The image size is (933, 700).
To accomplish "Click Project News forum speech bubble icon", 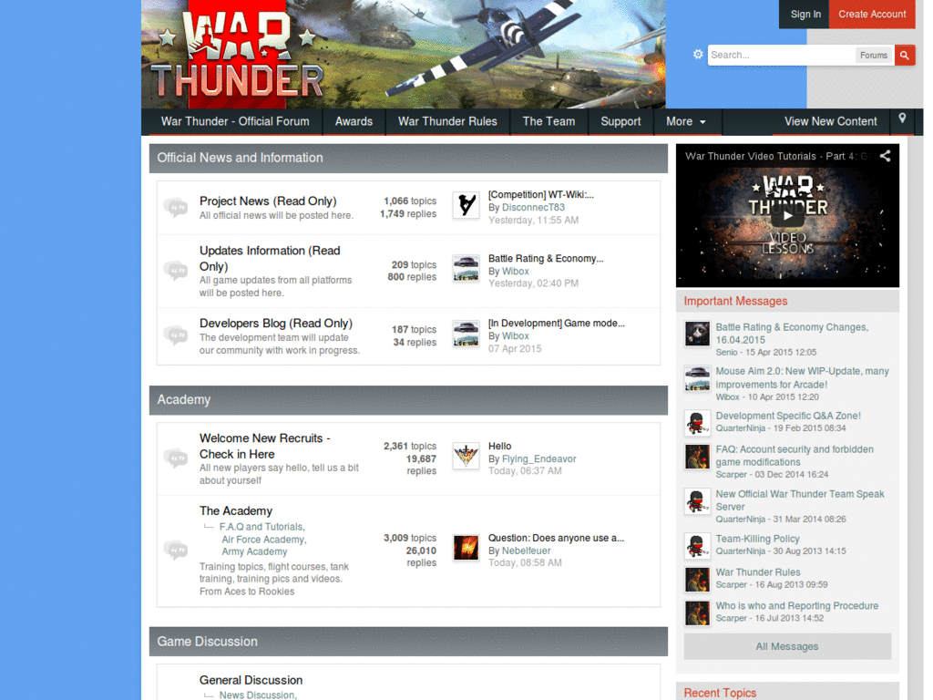I will [176, 208].
